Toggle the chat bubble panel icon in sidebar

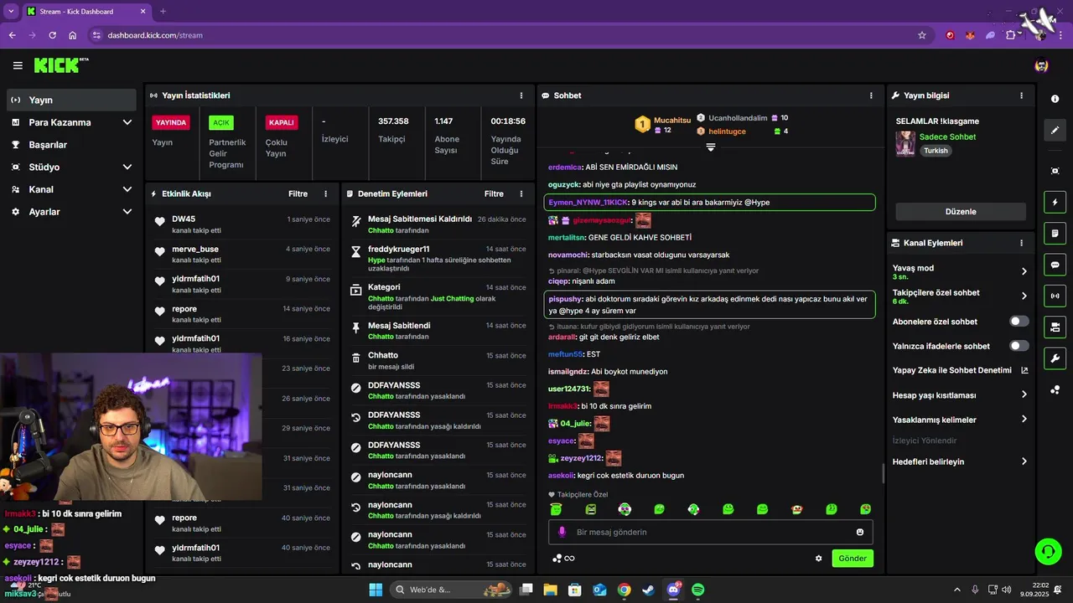tap(1055, 265)
